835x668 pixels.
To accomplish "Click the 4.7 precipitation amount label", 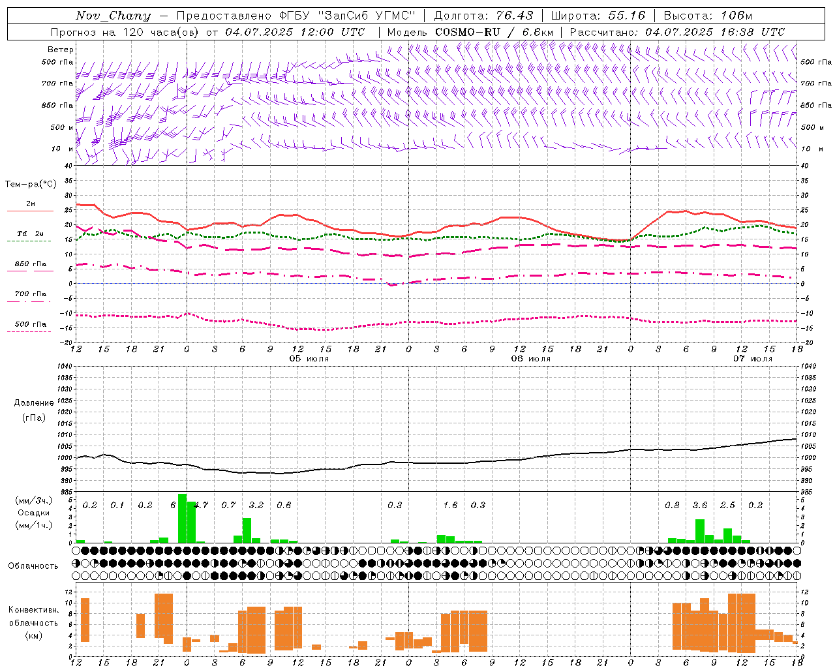I will pyautogui.click(x=201, y=505).
